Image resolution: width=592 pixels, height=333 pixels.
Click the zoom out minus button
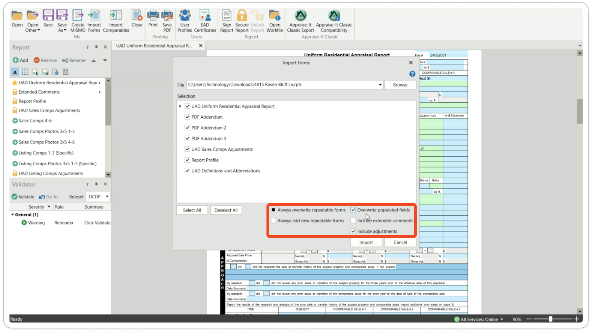(529, 319)
